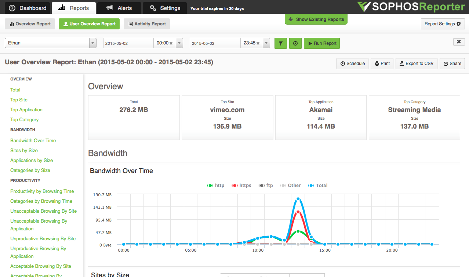The height and width of the screenshot is (277, 469).
Task: Toggle the http series in chart legend
Action: click(x=216, y=186)
